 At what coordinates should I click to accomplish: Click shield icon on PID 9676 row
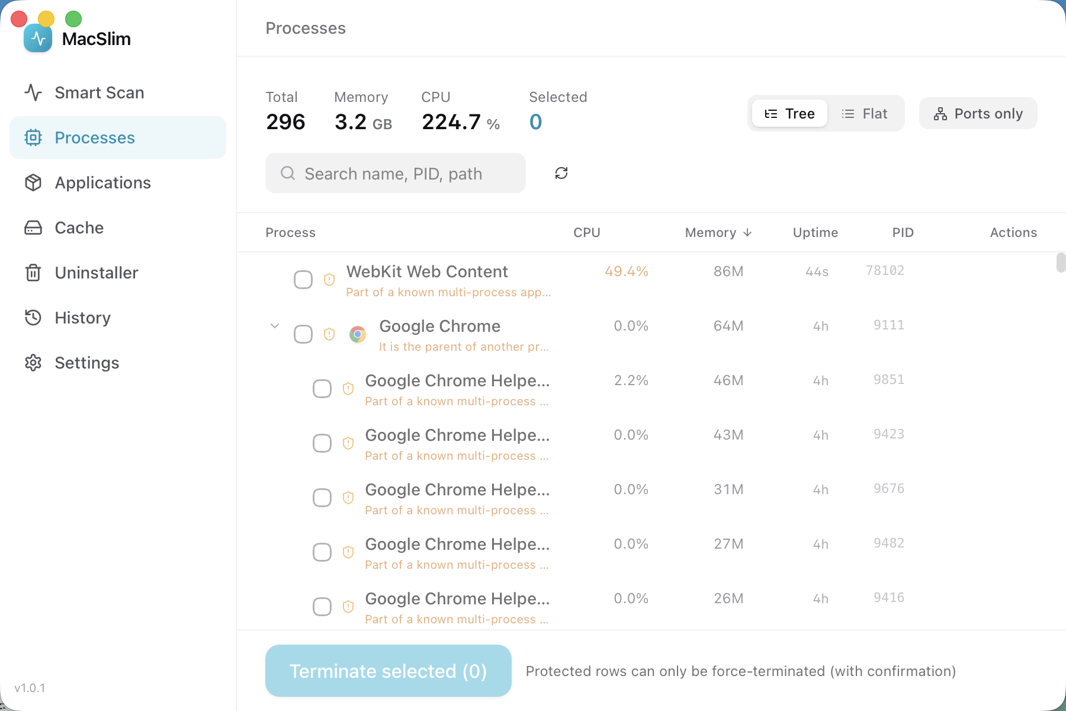pyautogui.click(x=348, y=498)
